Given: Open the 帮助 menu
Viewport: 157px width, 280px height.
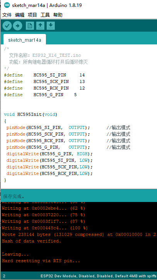Looking at the screenshot, I should (x=57, y=15).
